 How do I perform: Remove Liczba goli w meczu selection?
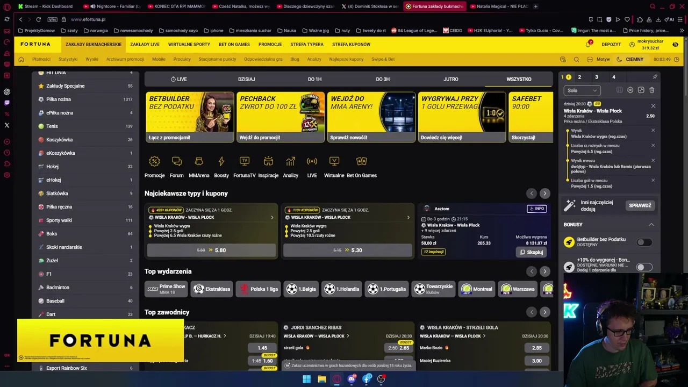coord(653,181)
